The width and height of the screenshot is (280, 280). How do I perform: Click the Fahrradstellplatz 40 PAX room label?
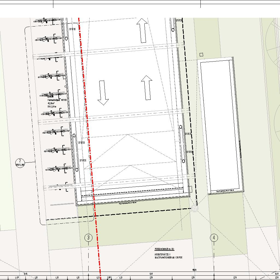tap(57, 100)
